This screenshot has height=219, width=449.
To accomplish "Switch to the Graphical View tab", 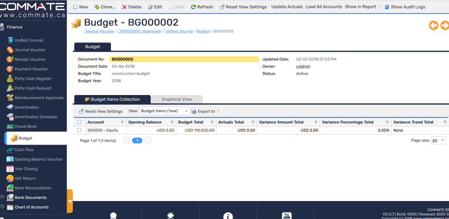I will (177, 99).
